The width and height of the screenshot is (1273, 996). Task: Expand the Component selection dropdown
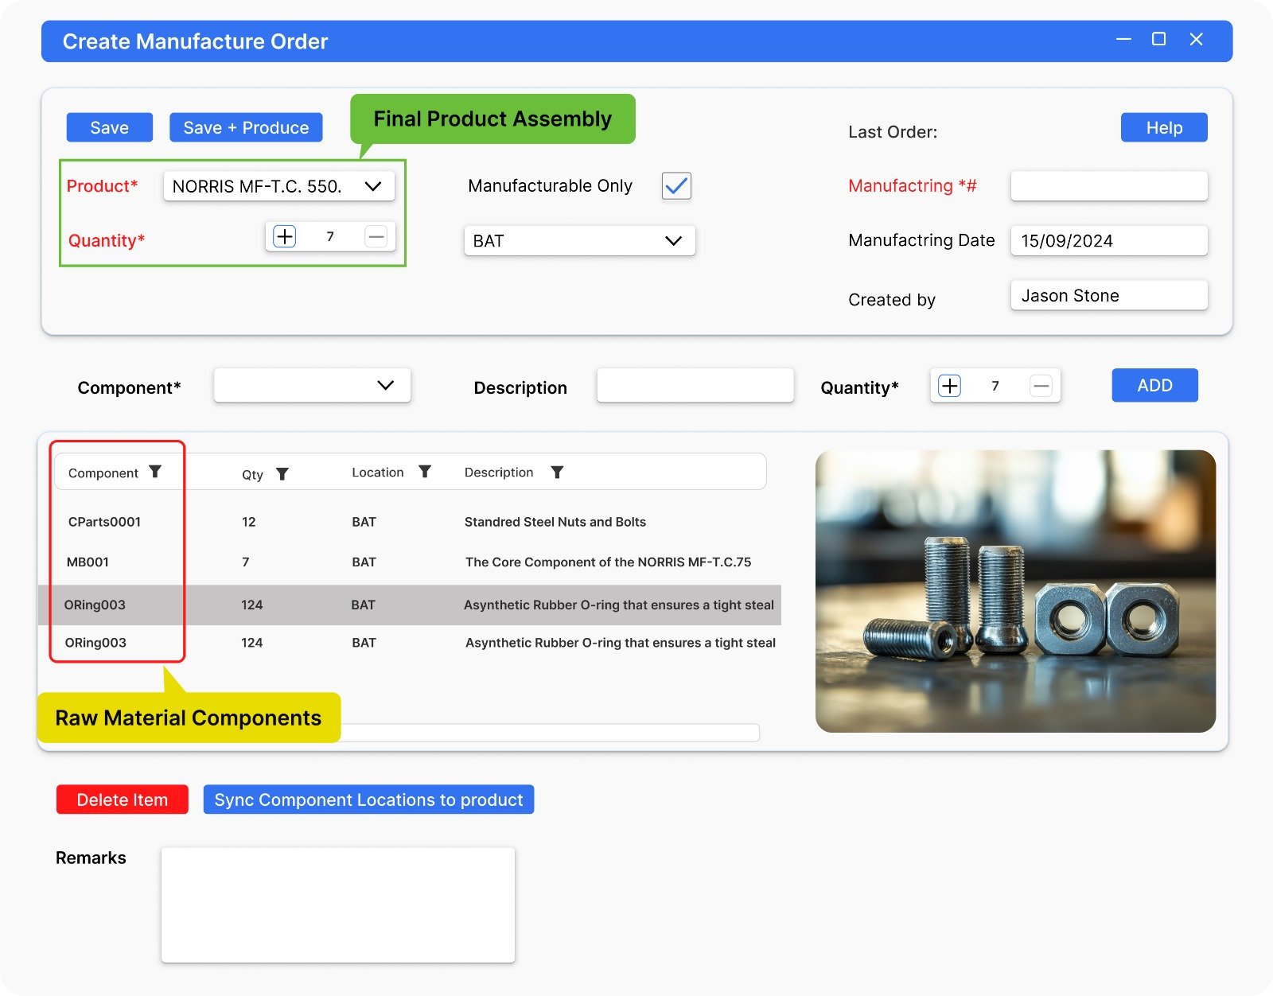click(312, 386)
